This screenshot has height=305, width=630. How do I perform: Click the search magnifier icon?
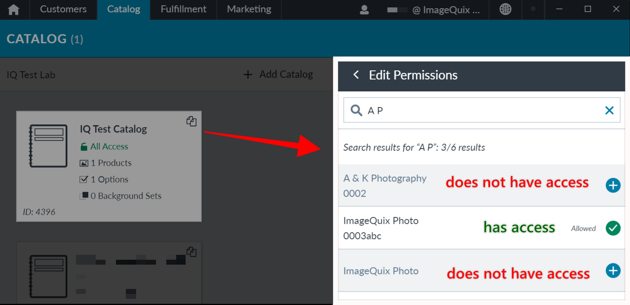coord(356,110)
